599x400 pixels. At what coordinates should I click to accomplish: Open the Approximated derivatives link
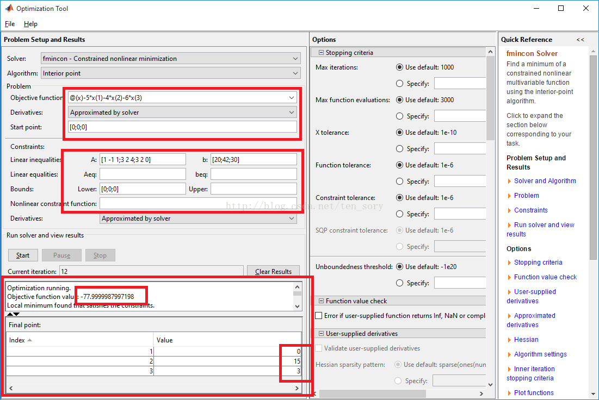coord(531,320)
